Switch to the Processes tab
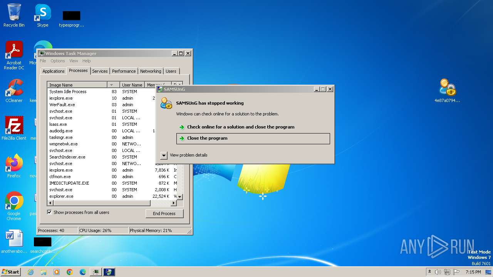The height and width of the screenshot is (277, 493). coord(78,70)
